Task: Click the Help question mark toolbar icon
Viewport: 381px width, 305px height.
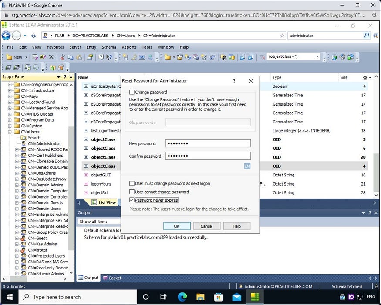Action: coord(101,57)
